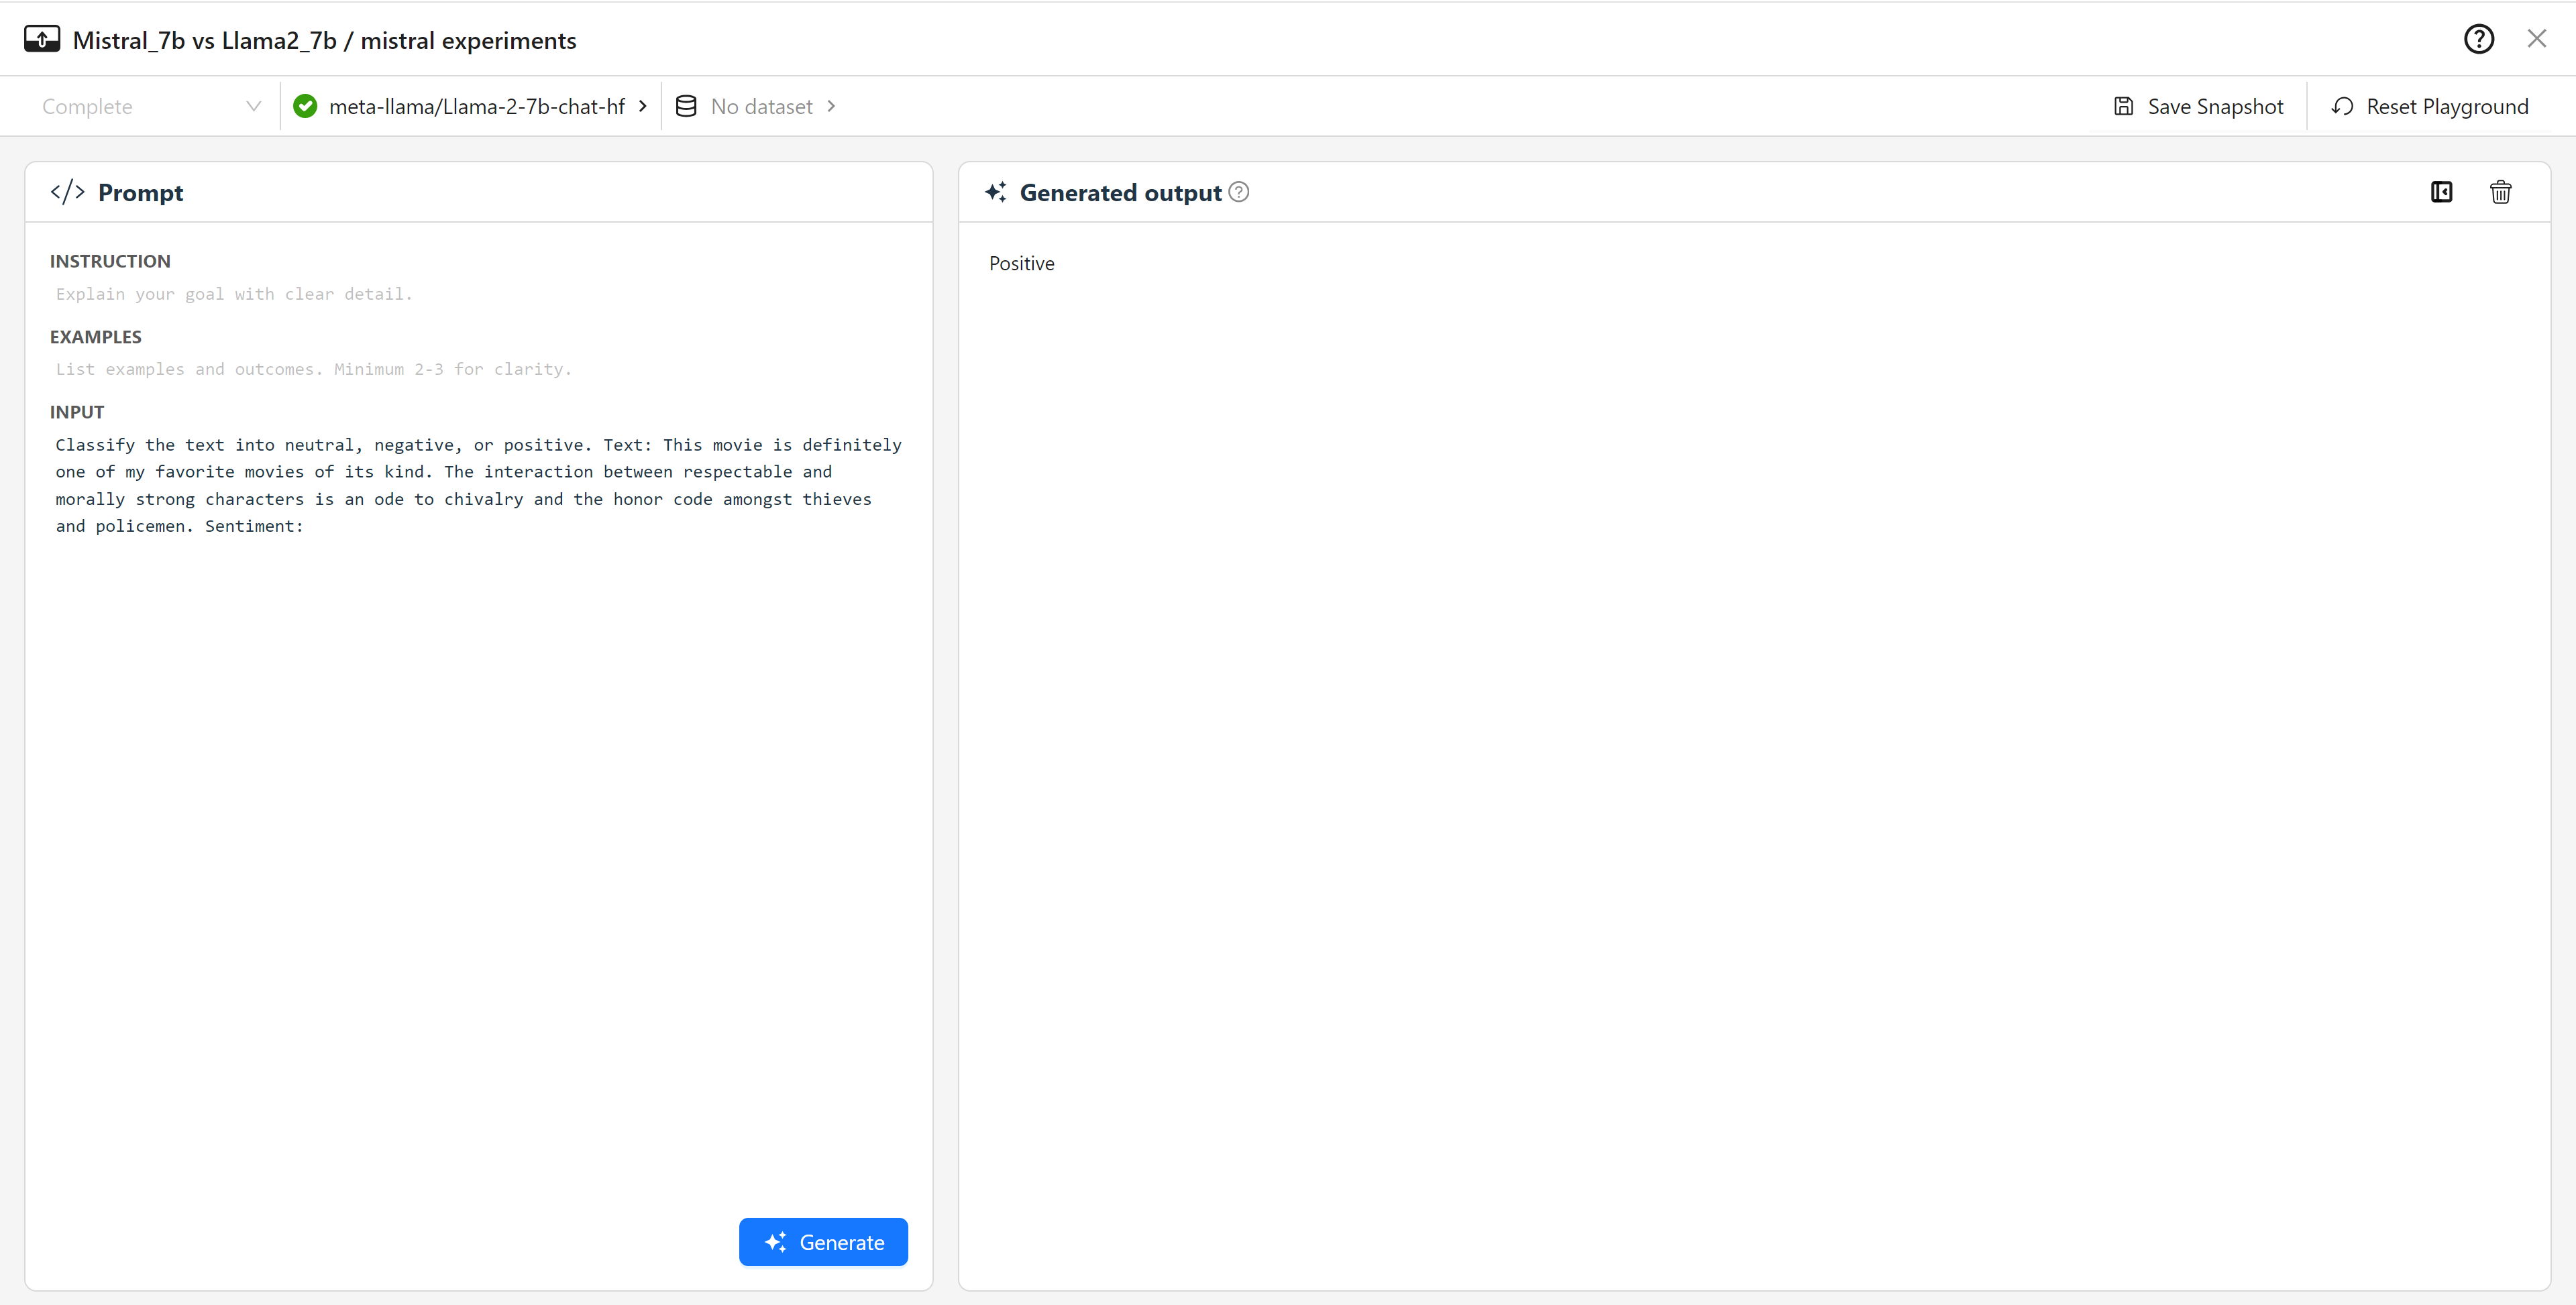Click the dataset database icon
2576x1305 pixels.
pyautogui.click(x=686, y=106)
